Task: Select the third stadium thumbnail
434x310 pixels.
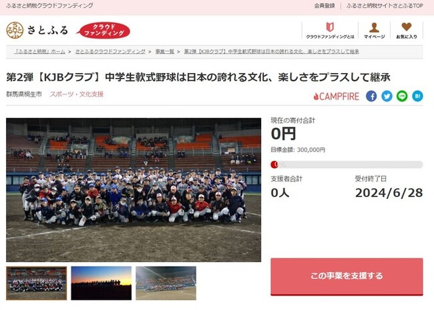Action: [165, 283]
